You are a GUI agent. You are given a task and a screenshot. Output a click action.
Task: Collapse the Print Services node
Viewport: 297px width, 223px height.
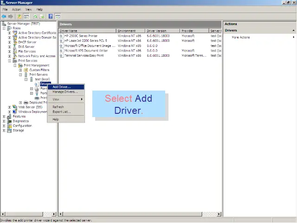9,61
